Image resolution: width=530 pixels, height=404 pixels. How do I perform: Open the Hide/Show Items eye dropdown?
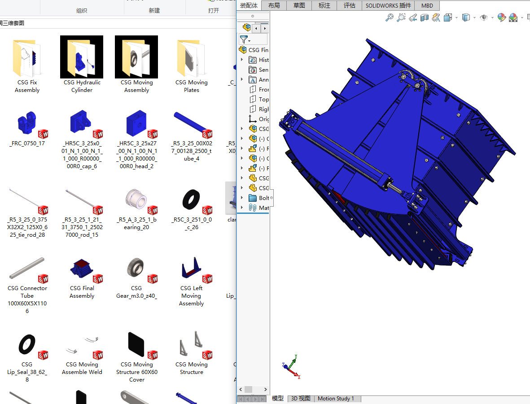click(492, 18)
